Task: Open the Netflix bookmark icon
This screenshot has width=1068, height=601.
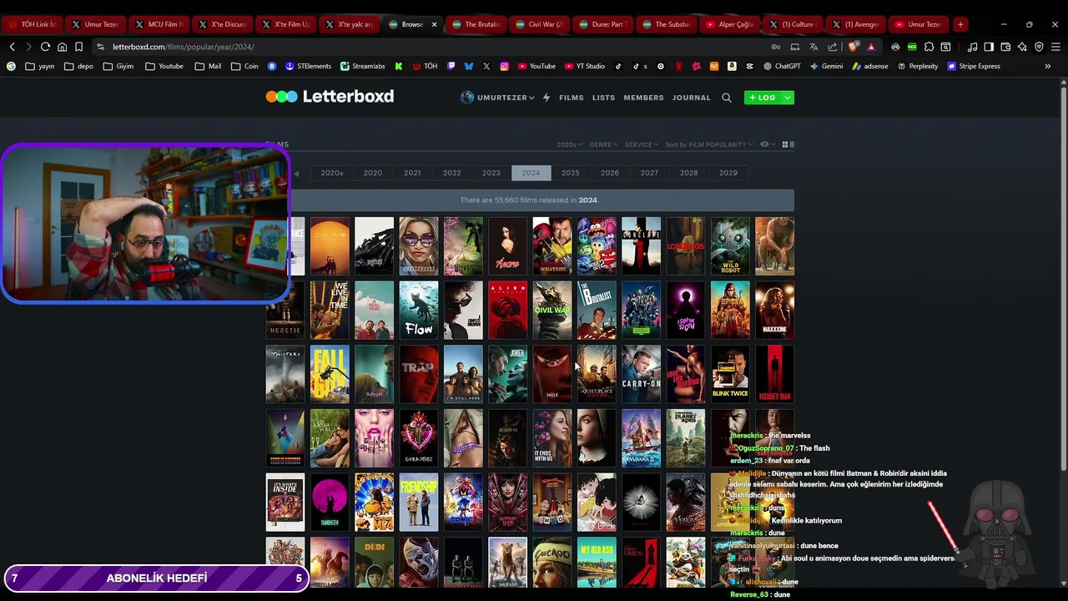Action: click(678, 66)
